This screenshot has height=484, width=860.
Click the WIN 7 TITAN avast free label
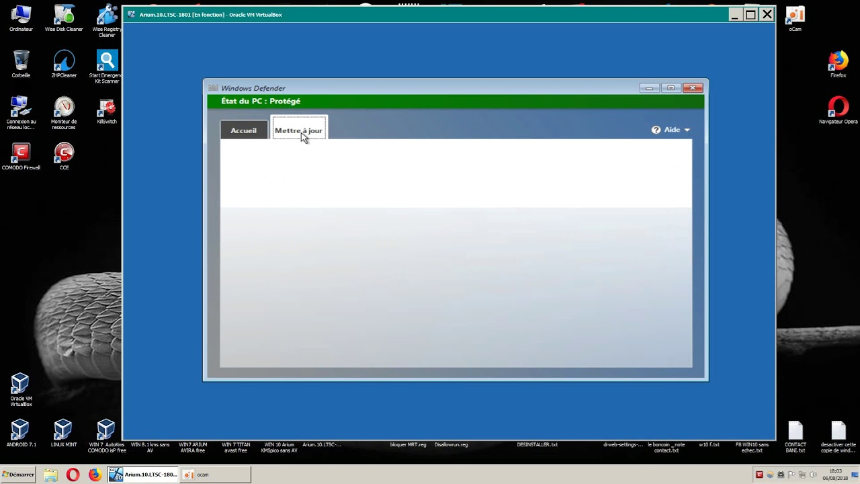tap(236, 447)
